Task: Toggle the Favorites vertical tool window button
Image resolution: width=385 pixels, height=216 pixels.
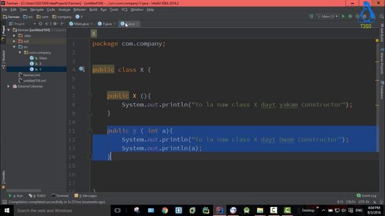Action: pyautogui.click(x=4, y=180)
